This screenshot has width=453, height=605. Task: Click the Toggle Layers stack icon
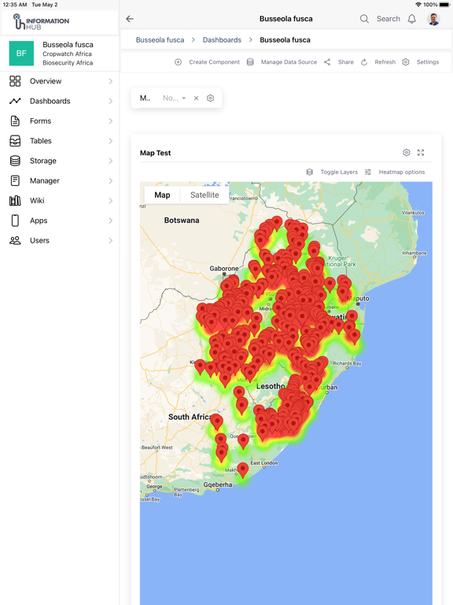309,172
